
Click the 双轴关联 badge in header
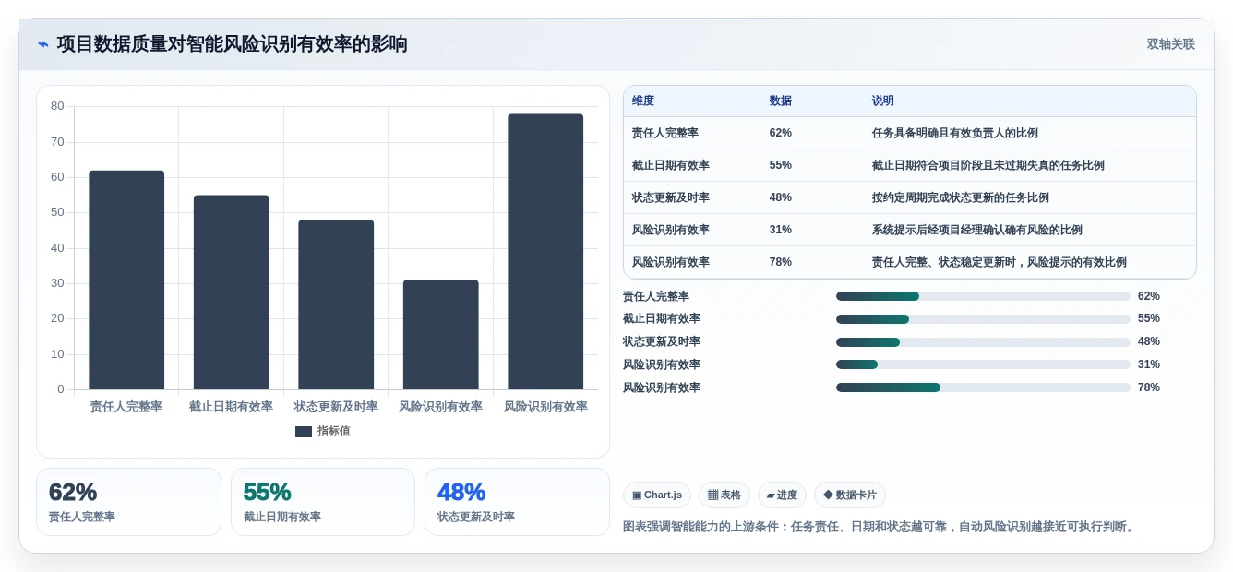tap(1170, 44)
